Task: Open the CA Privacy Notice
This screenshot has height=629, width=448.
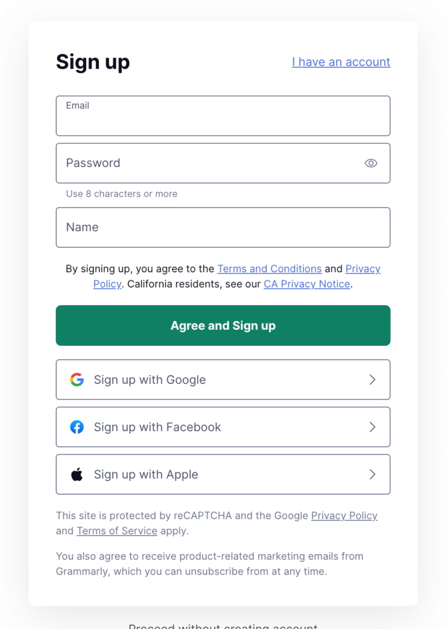Action: (x=307, y=284)
